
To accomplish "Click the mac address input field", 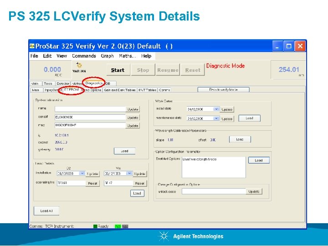I will [90, 125].
